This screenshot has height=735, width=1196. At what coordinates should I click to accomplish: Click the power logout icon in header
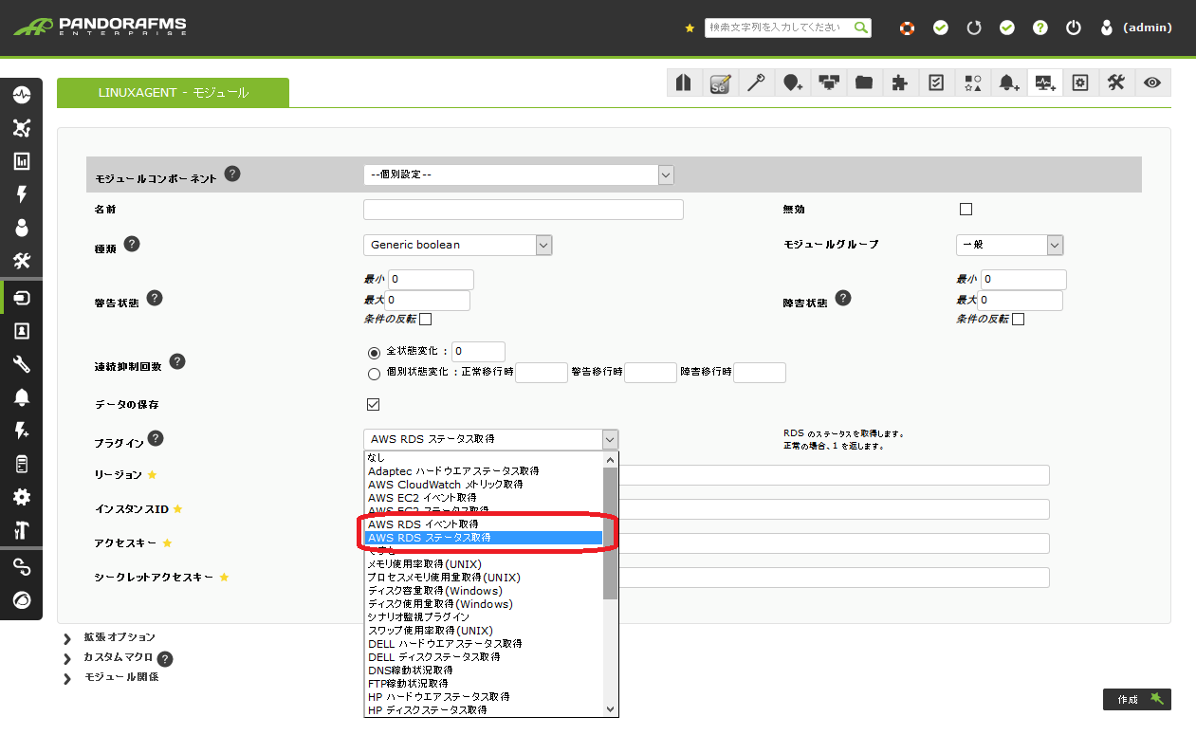click(x=1074, y=28)
